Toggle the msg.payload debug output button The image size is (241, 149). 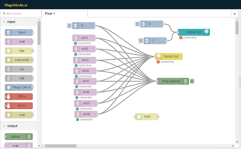(x=192, y=81)
